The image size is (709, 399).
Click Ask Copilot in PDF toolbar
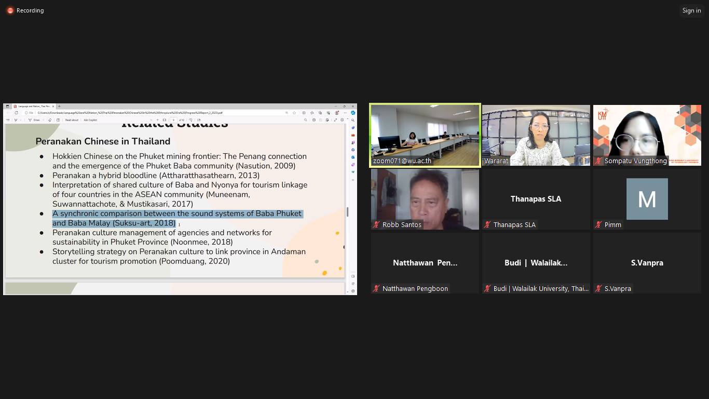click(90, 120)
